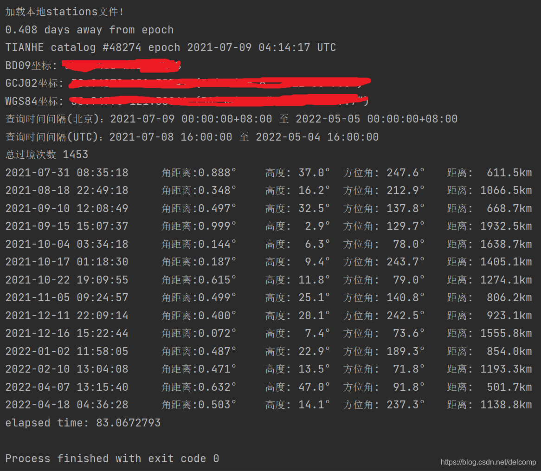Click timestamp 2022-01-02 11:58:05
Screen dimensions: 541x471
[67, 351]
